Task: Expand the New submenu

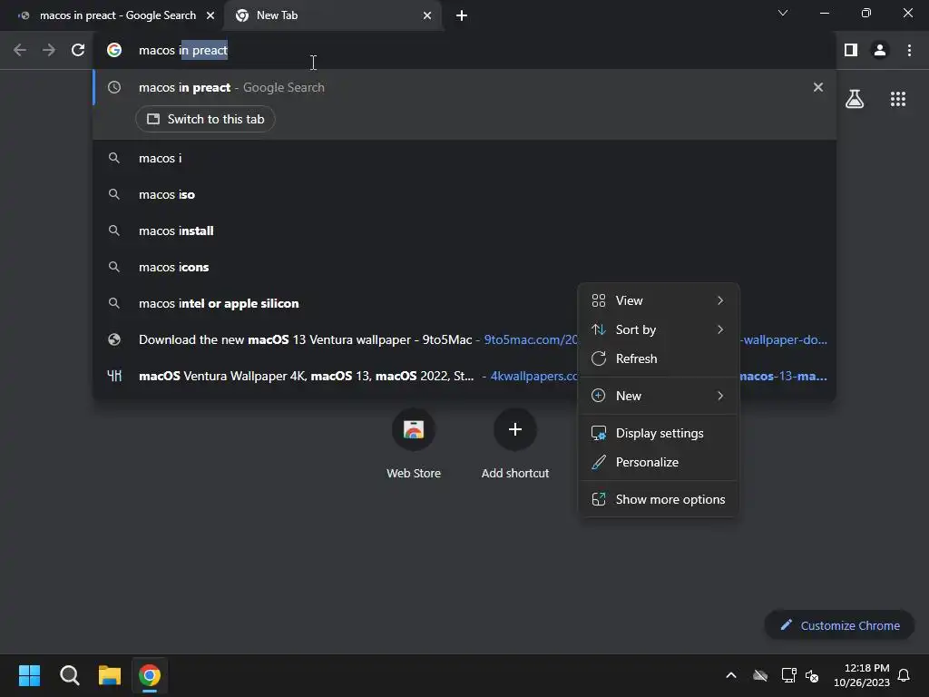Action: click(659, 396)
